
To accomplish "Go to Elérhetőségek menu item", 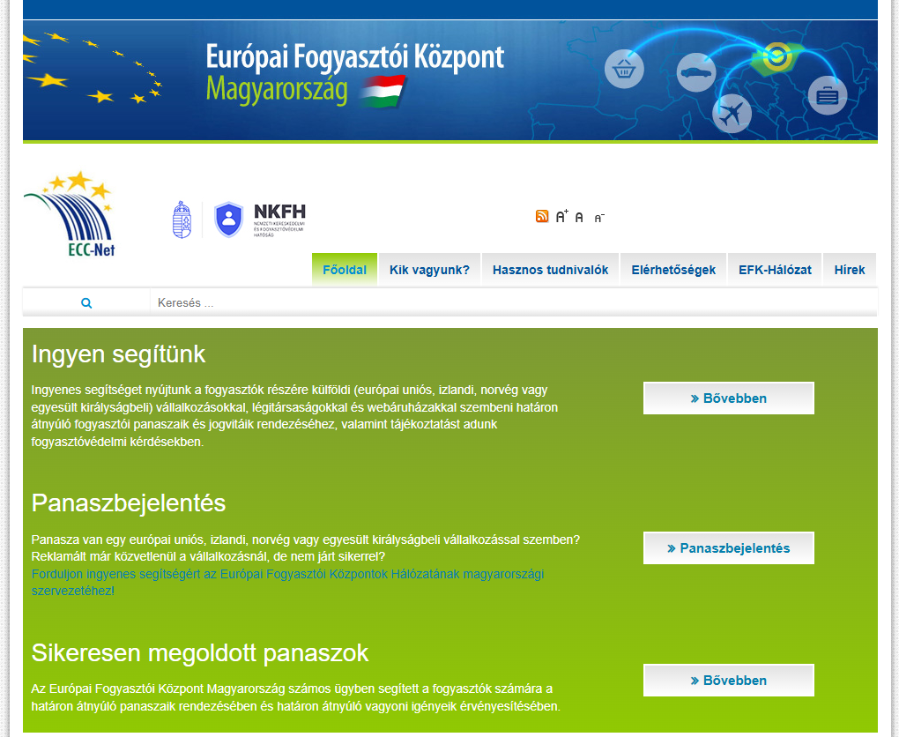I will click(673, 270).
